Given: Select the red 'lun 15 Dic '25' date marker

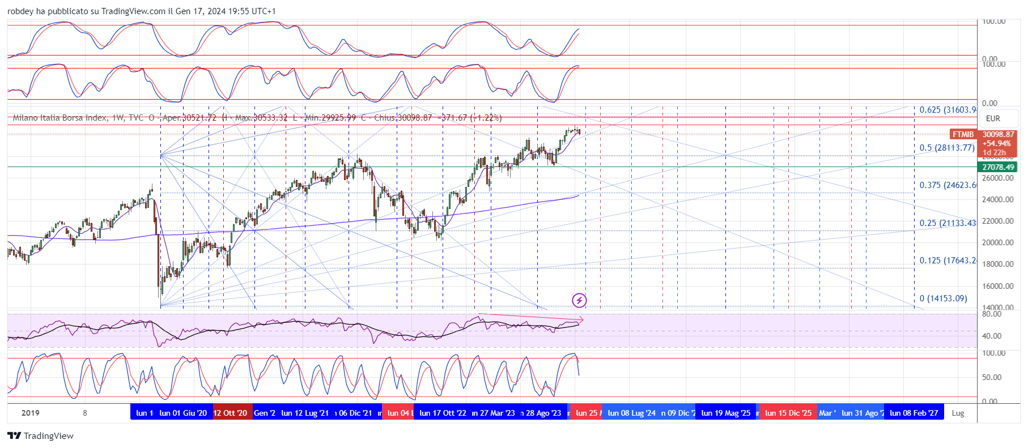Looking at the screenshot, I should (788, 413).
